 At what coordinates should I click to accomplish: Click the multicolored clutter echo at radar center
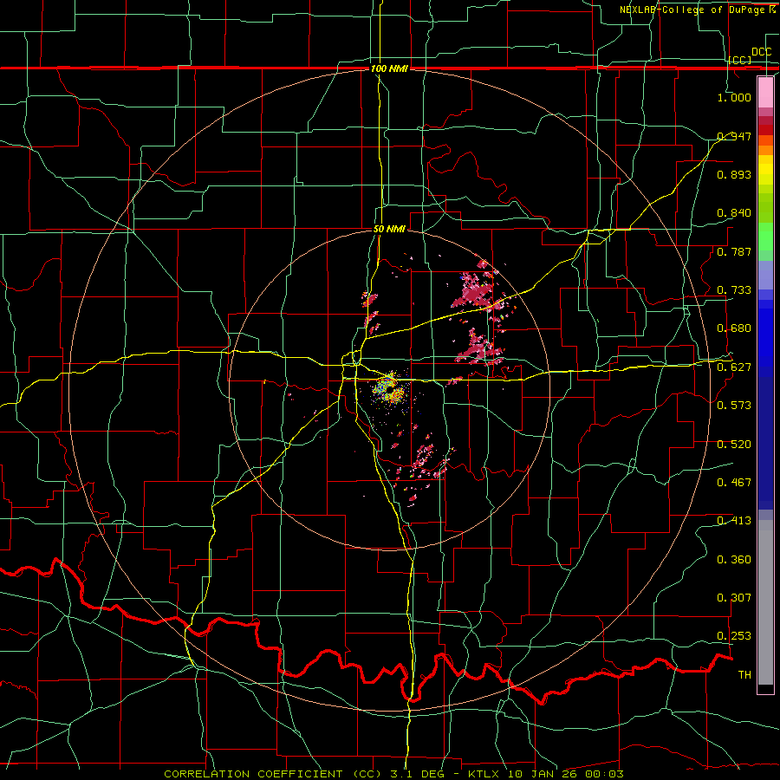pyautogui.click(x=390, y=388)
